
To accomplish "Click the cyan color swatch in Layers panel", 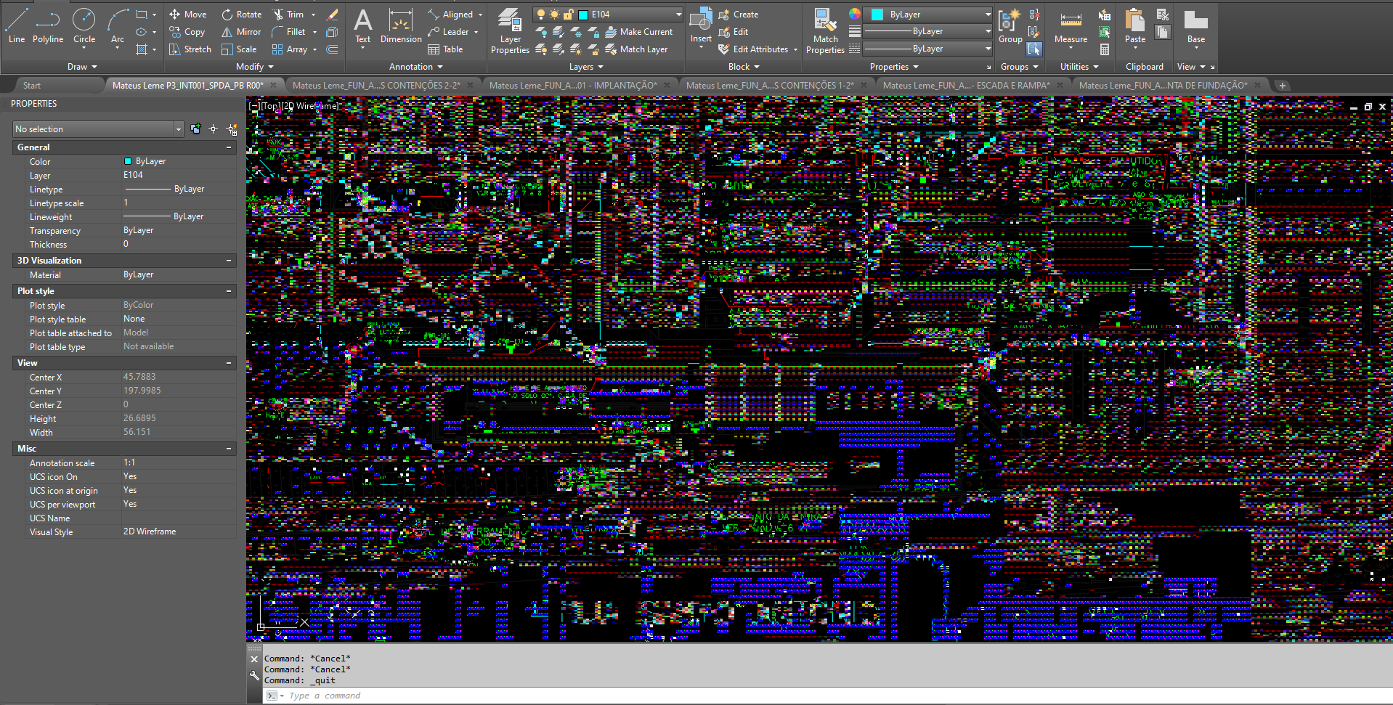I will tap(582, 14).
